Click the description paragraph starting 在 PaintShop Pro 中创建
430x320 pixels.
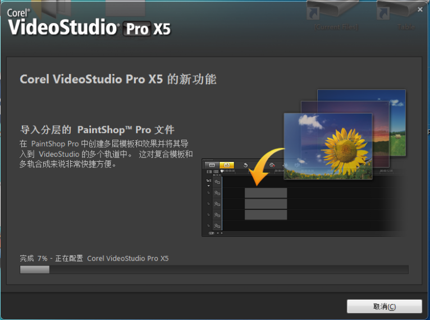coord(106,154)
